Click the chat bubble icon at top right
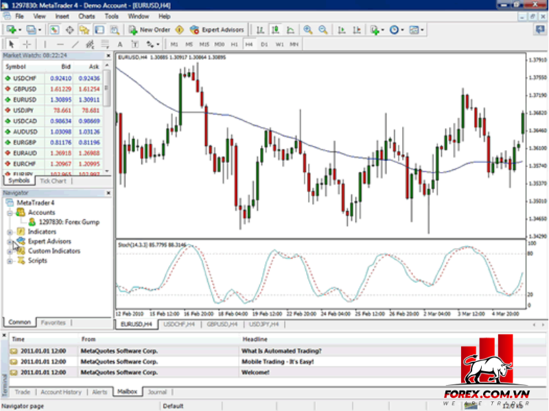 click(x=540, y=29)
